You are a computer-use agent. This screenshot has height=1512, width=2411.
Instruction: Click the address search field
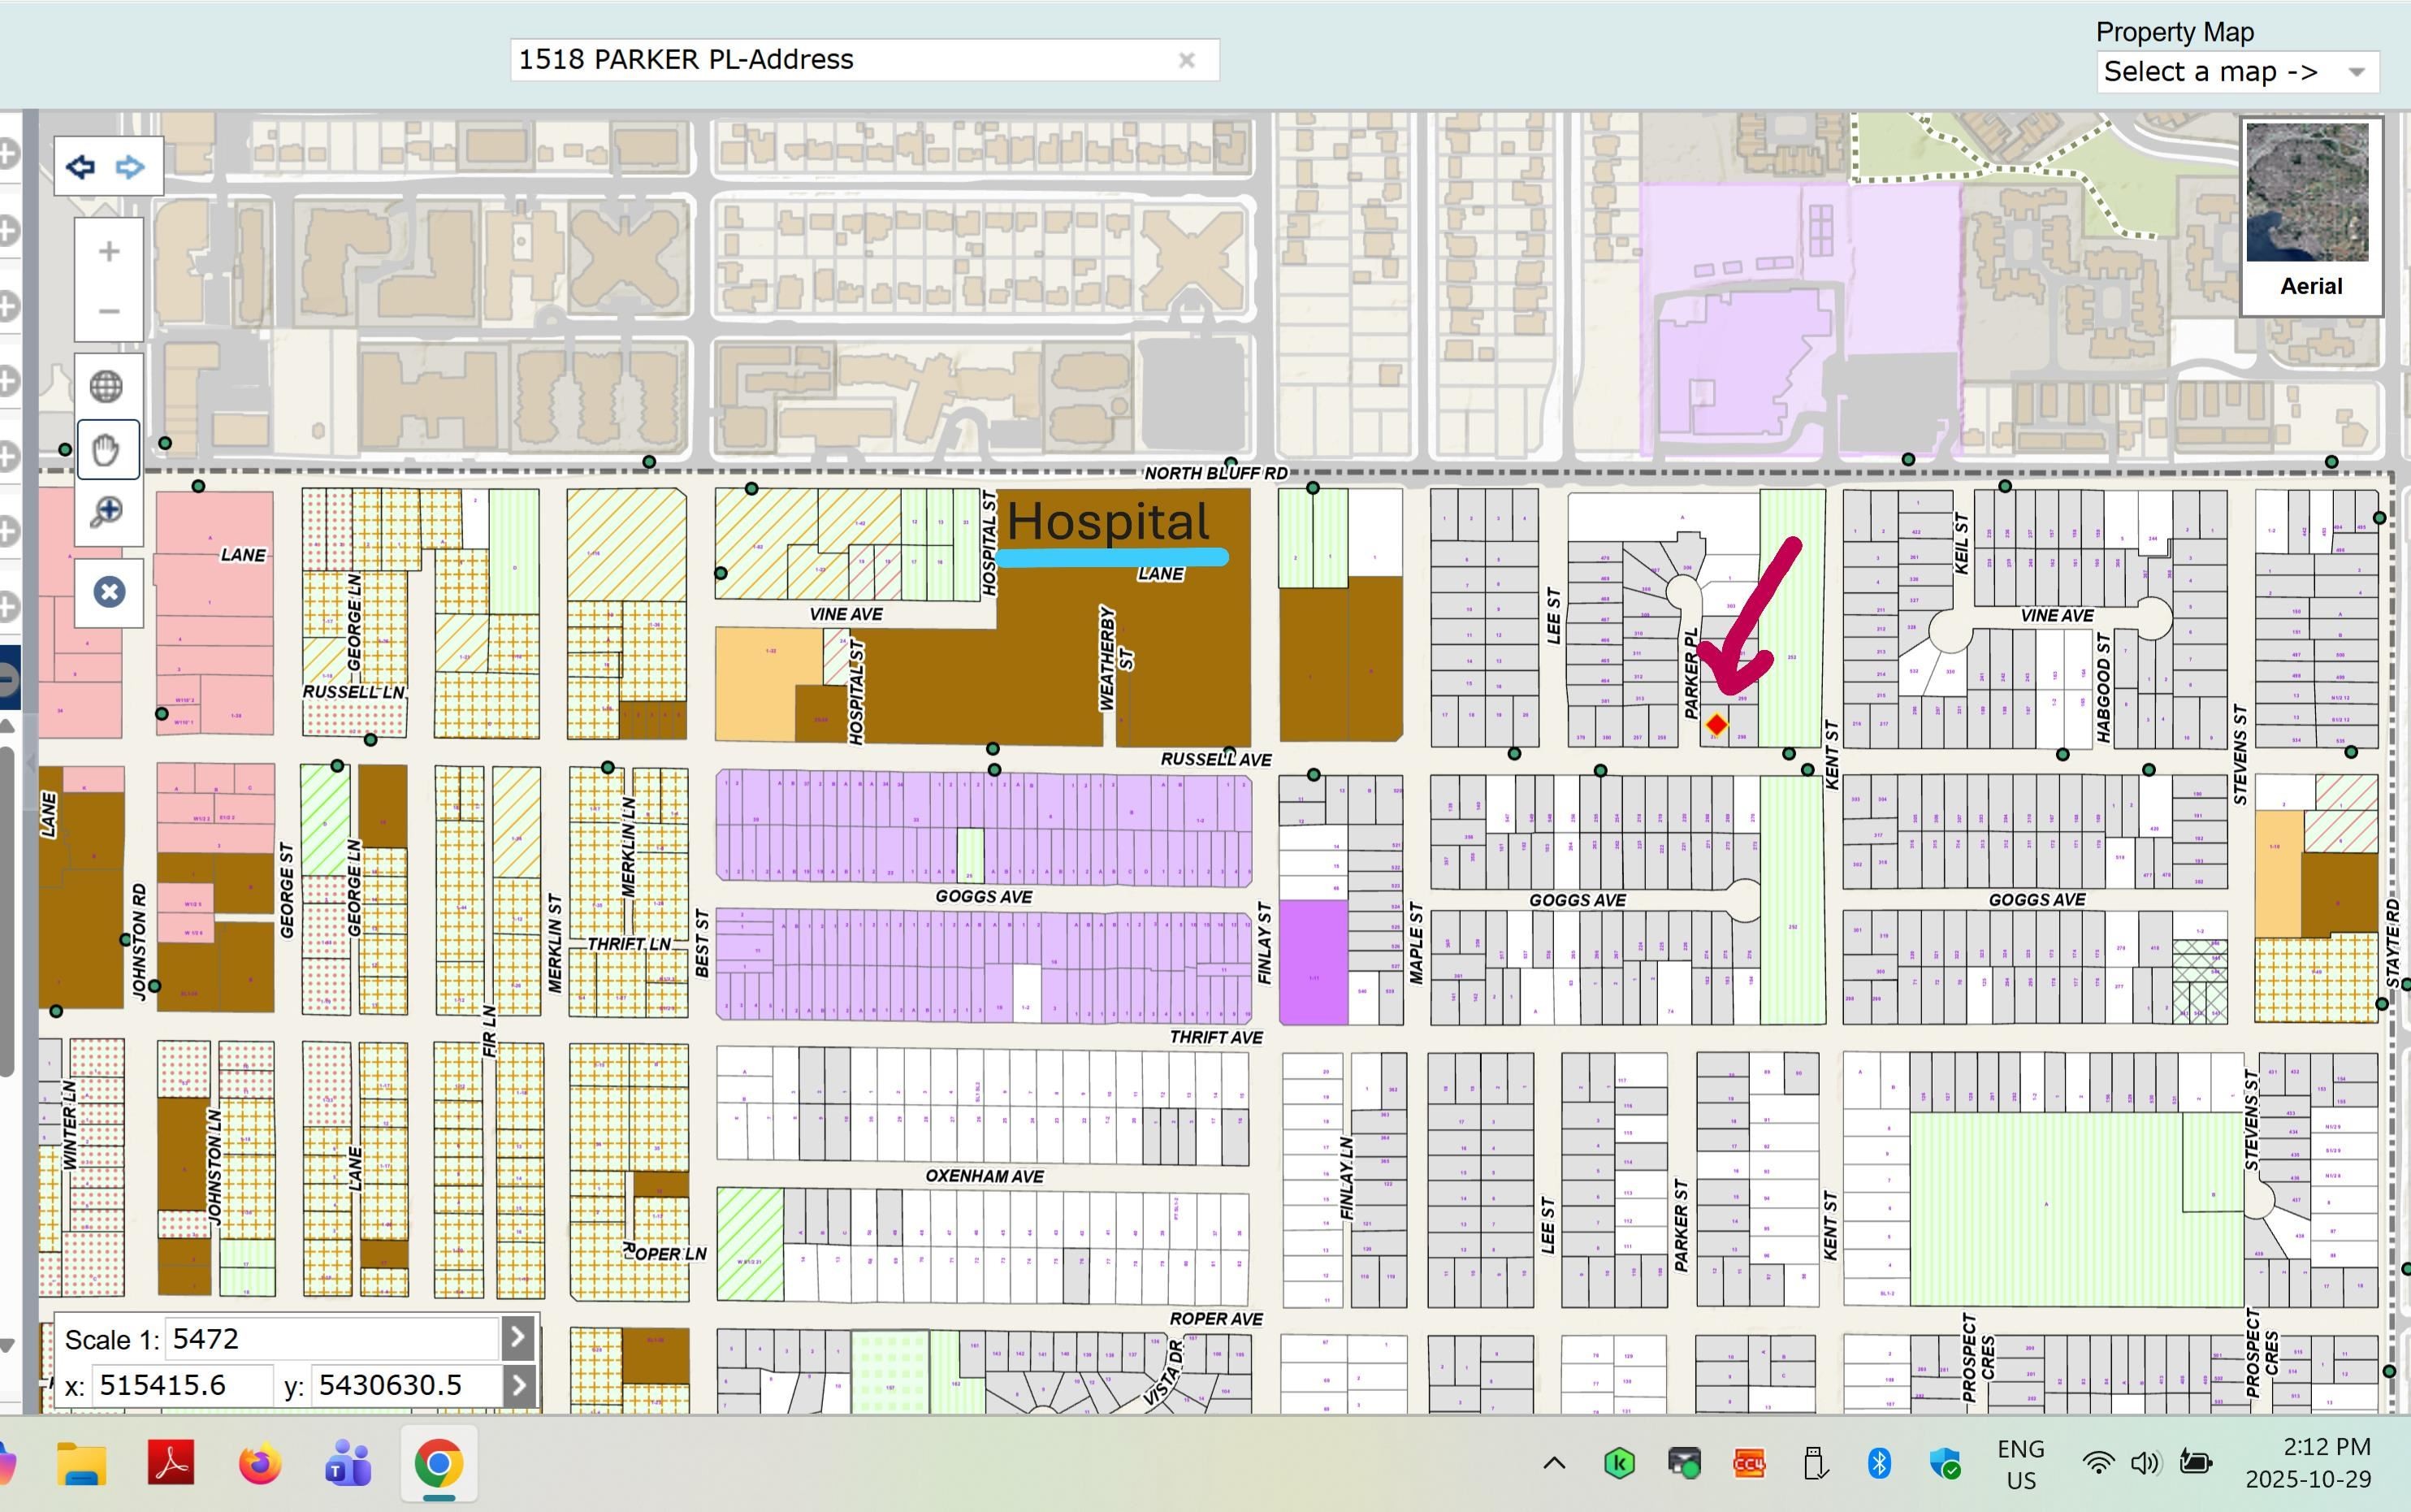point(840,60)
